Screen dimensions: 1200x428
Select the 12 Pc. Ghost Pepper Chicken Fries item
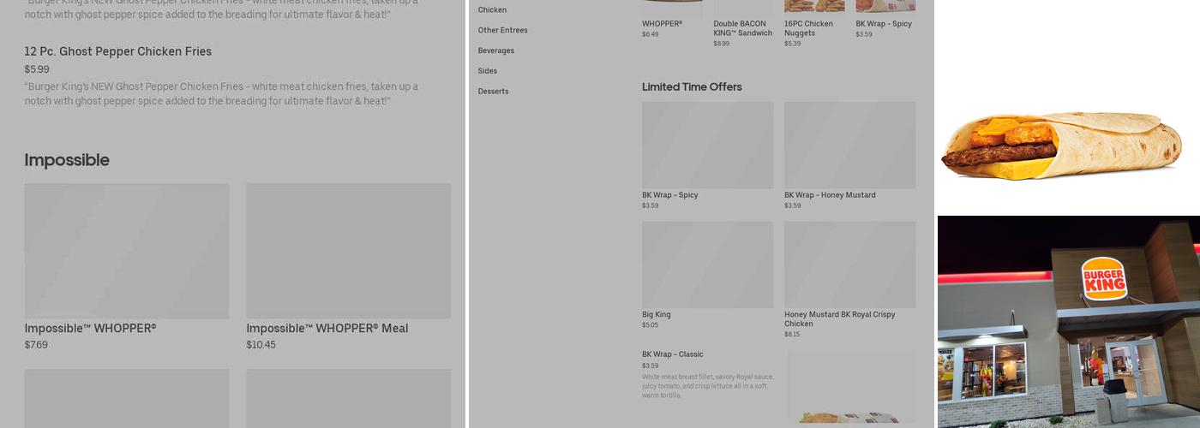pyautogui.click(x=118, y=51)
